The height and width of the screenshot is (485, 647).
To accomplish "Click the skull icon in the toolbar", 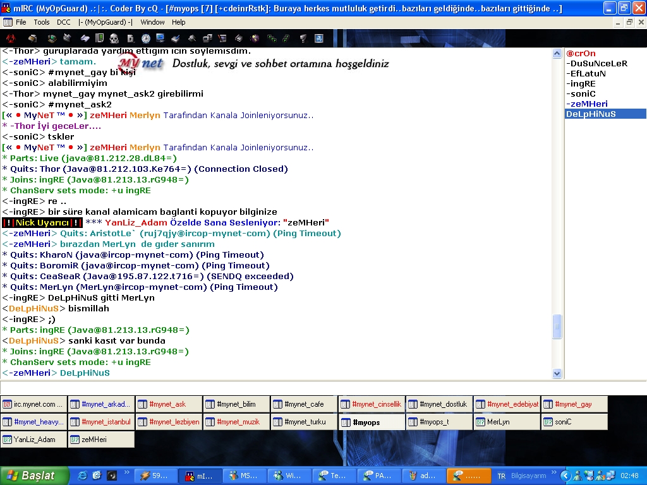I will point(114,39).
